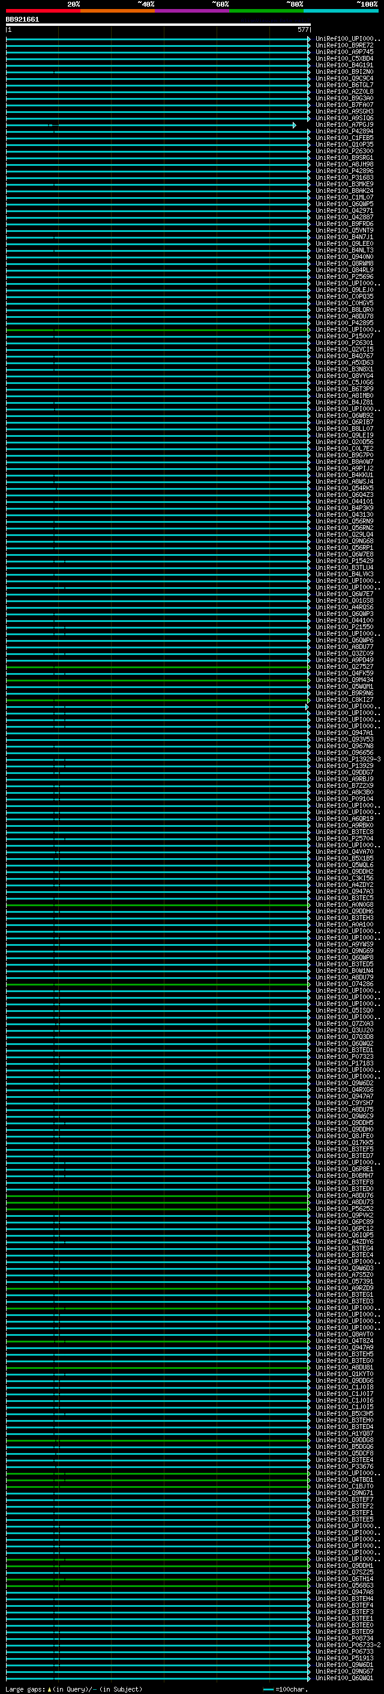Image resolution: width=384 pixels, height=1694 pixels.
Task: Select label UniRef100_P42896
Action: [344, 171]
